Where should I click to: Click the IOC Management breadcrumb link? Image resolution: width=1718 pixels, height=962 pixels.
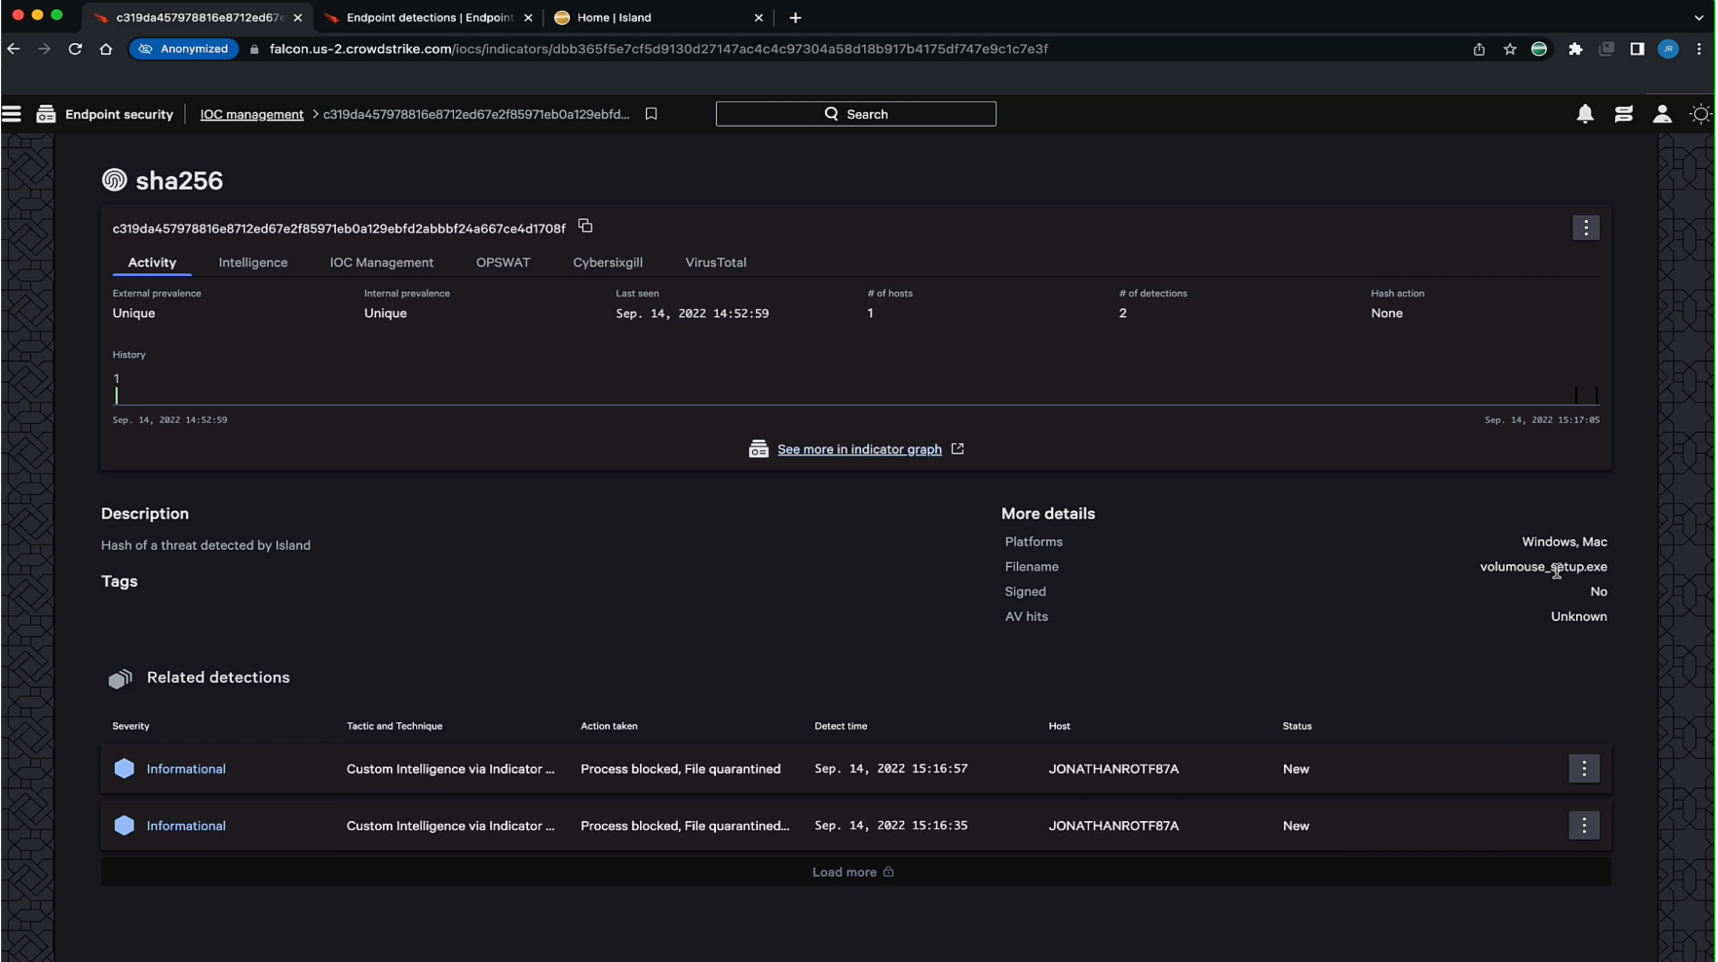point(251,113)
